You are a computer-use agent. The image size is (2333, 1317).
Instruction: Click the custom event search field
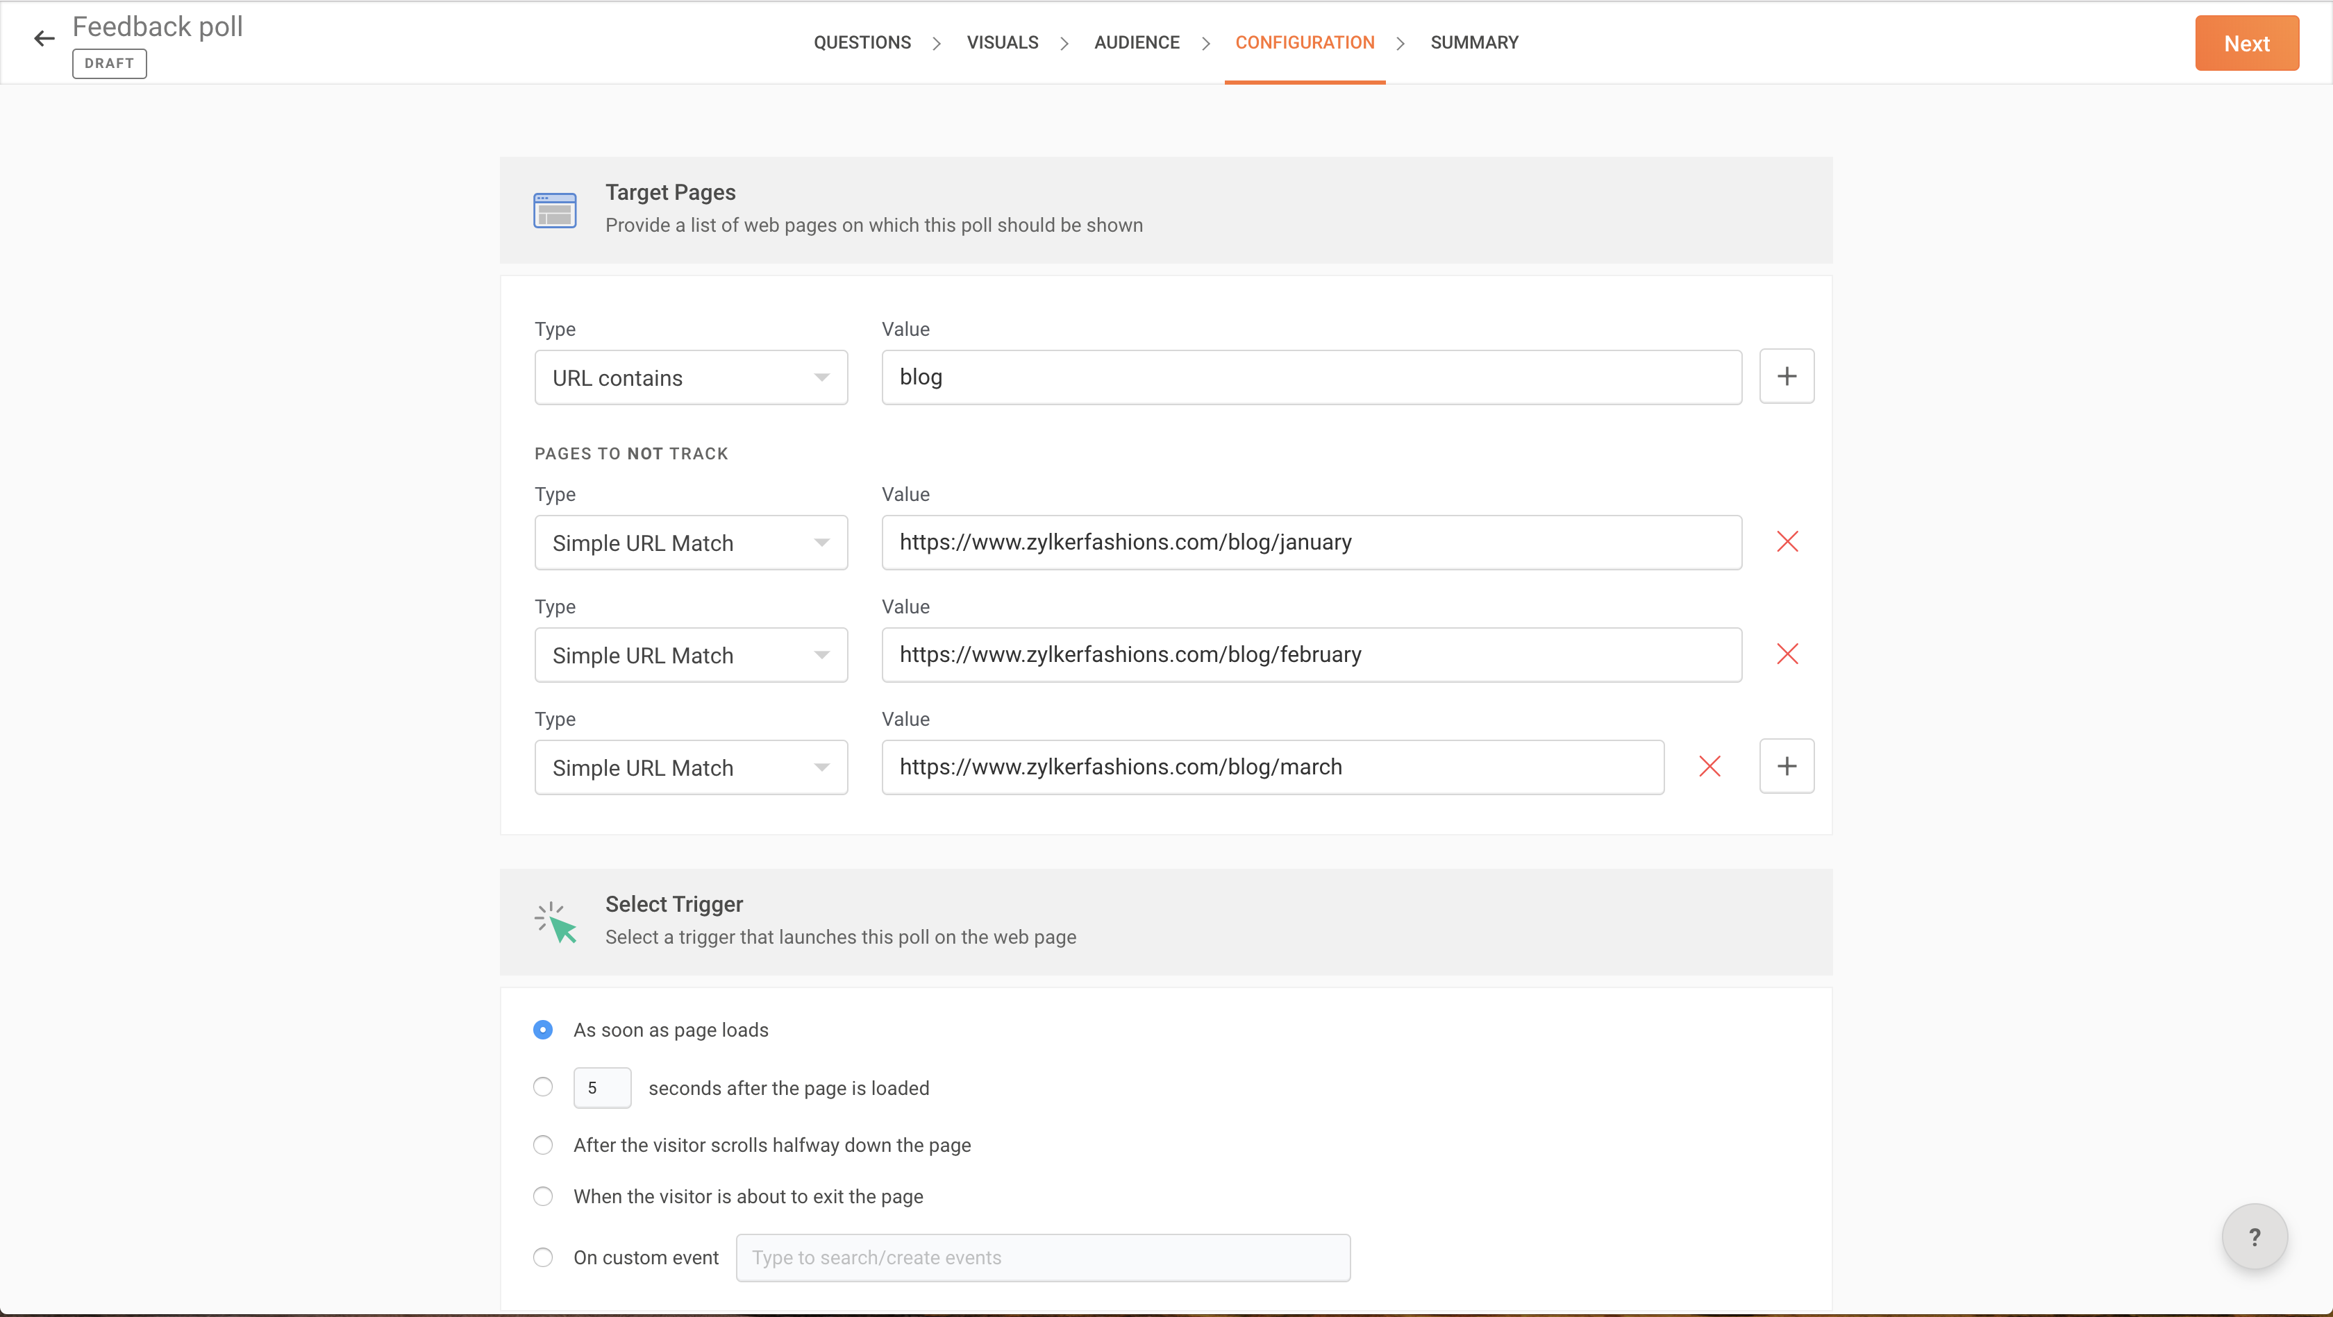click(1042, 1257)
